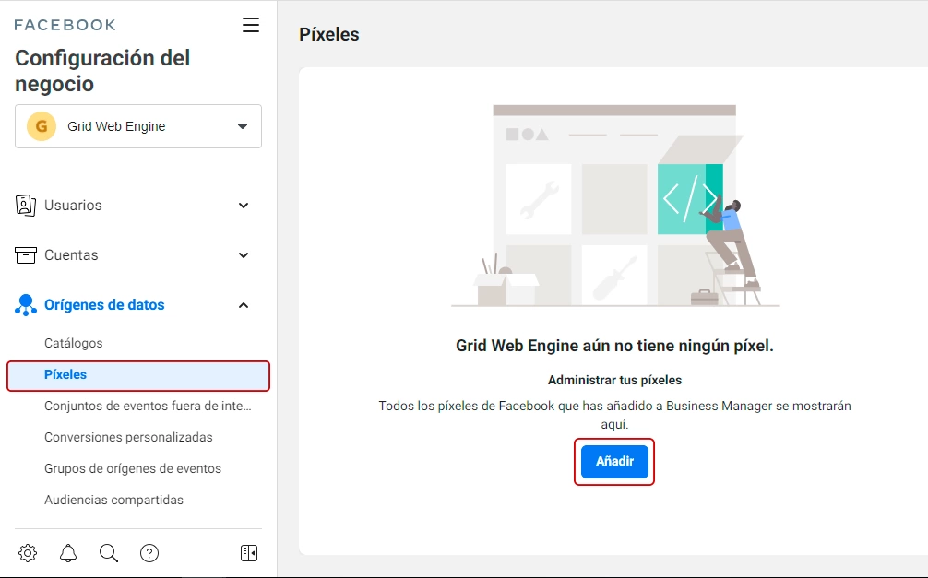
Task: Click the blue Añadir button
Action: tap(614, 462)
